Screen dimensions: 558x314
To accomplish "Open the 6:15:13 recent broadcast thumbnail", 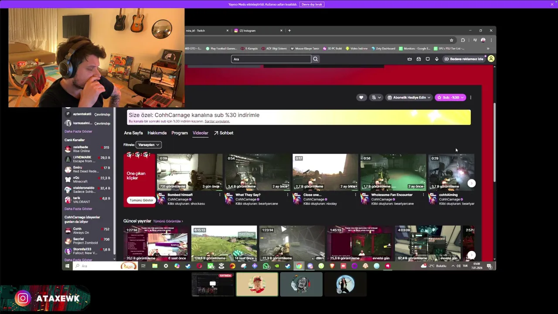I will [224, 243].
